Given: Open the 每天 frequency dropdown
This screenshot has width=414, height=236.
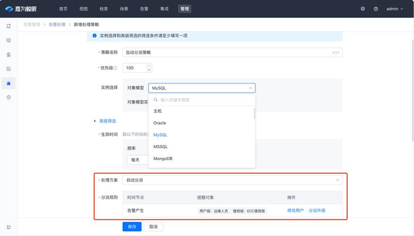Looking at the screenshot, I should click(138, 160).
